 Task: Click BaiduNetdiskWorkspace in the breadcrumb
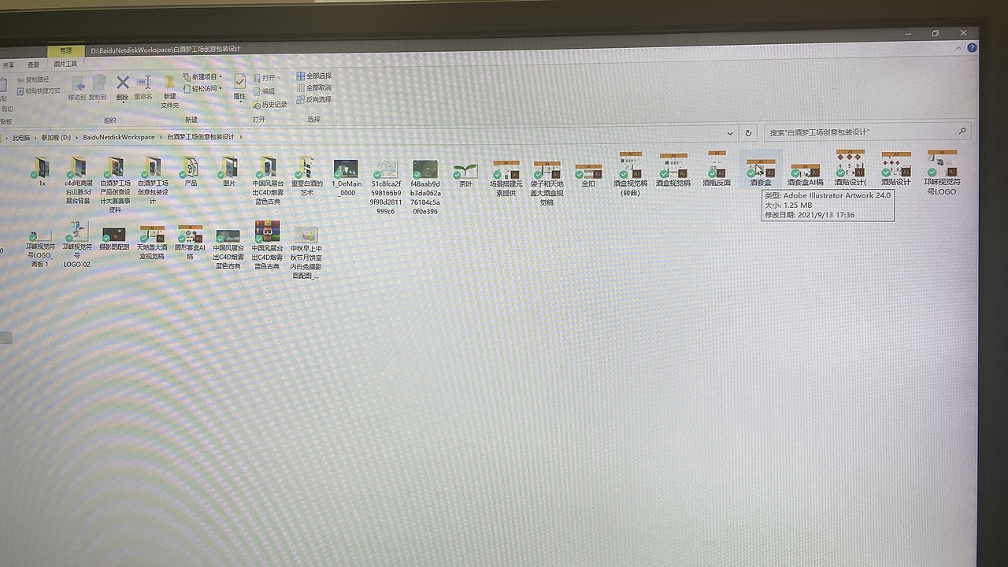pyautogui.click(x=119, y=137)
